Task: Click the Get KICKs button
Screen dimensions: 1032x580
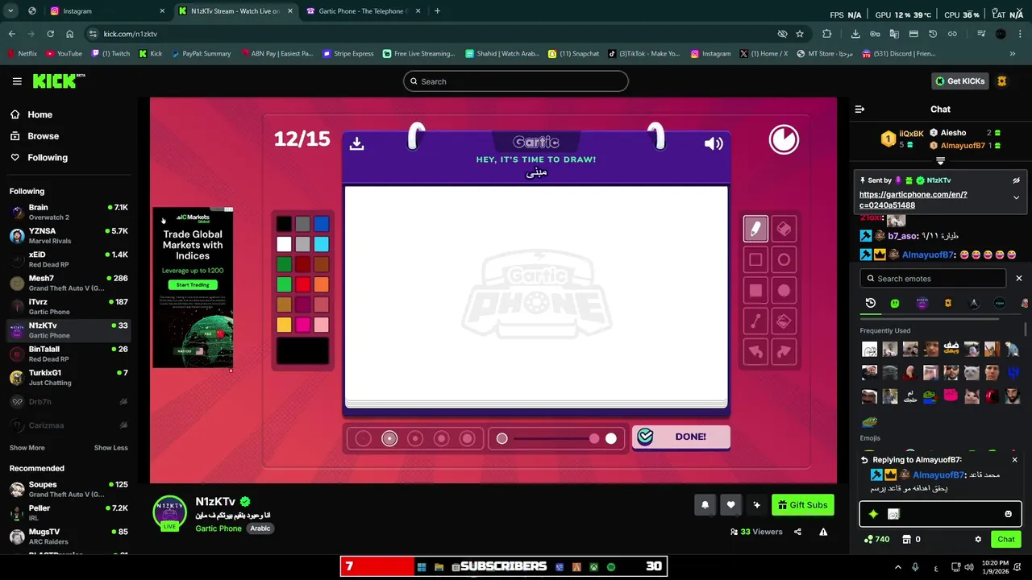Action: click(959, 81)
